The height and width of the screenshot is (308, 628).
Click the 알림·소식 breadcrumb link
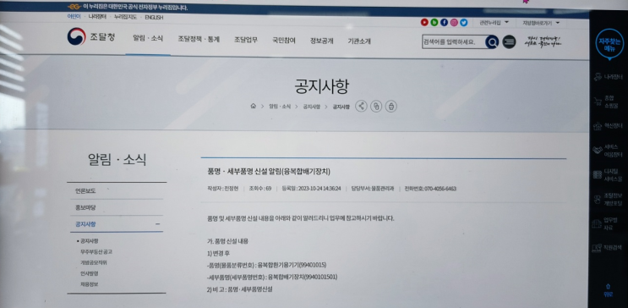click(280, 107)
